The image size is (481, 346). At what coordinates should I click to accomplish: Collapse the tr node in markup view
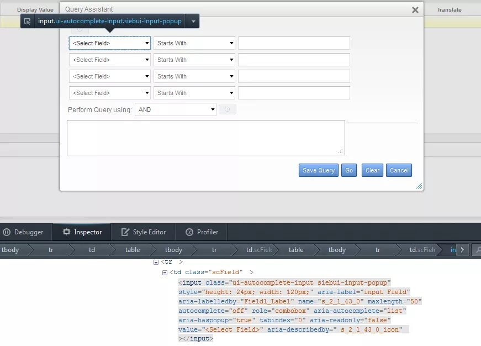pyautogui.click(x=156, y=262)
